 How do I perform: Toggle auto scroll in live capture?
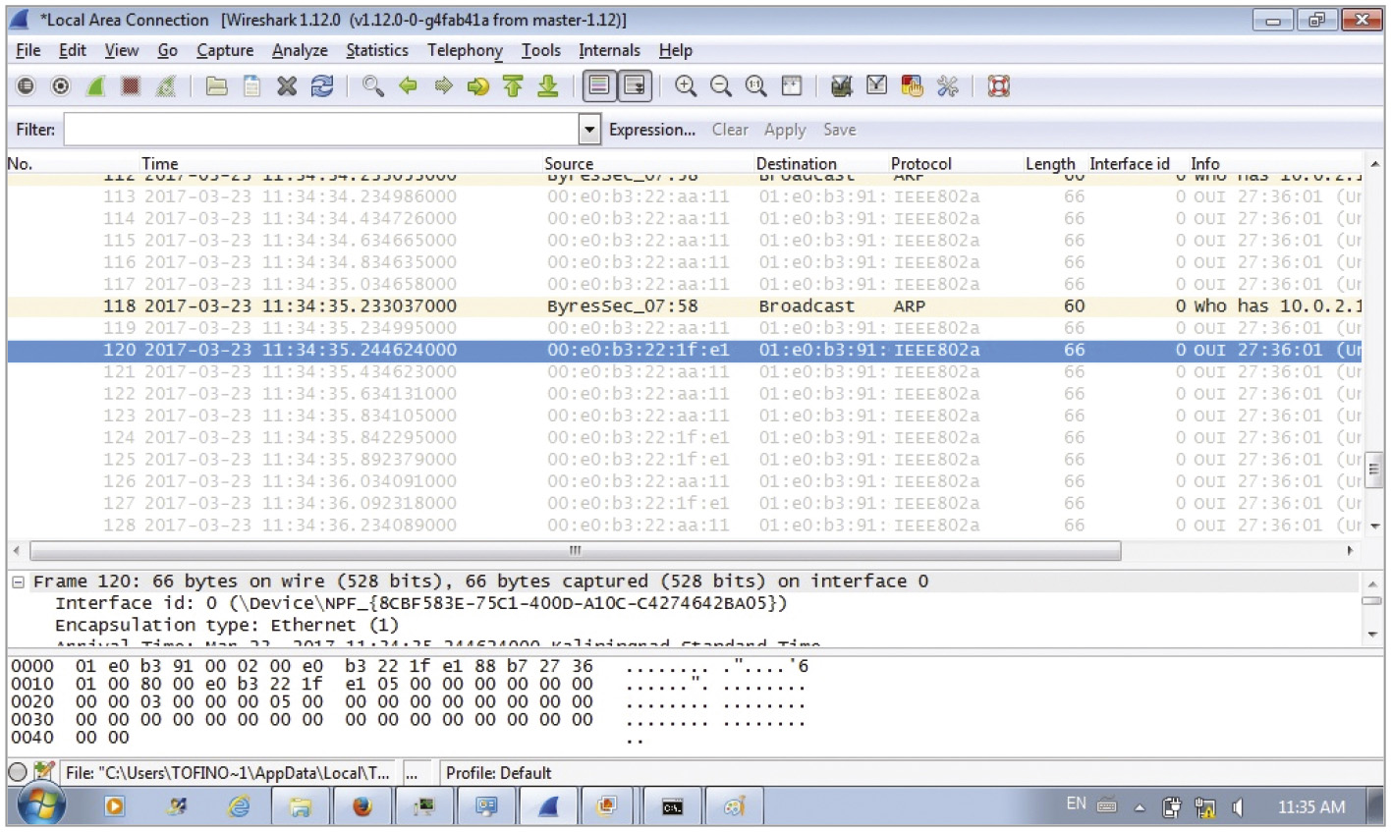coord(635,86)
